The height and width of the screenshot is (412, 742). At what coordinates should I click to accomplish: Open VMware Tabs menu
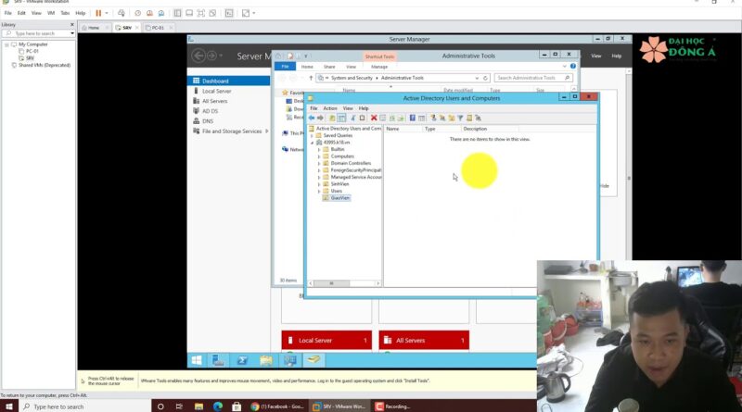(65, 13)
